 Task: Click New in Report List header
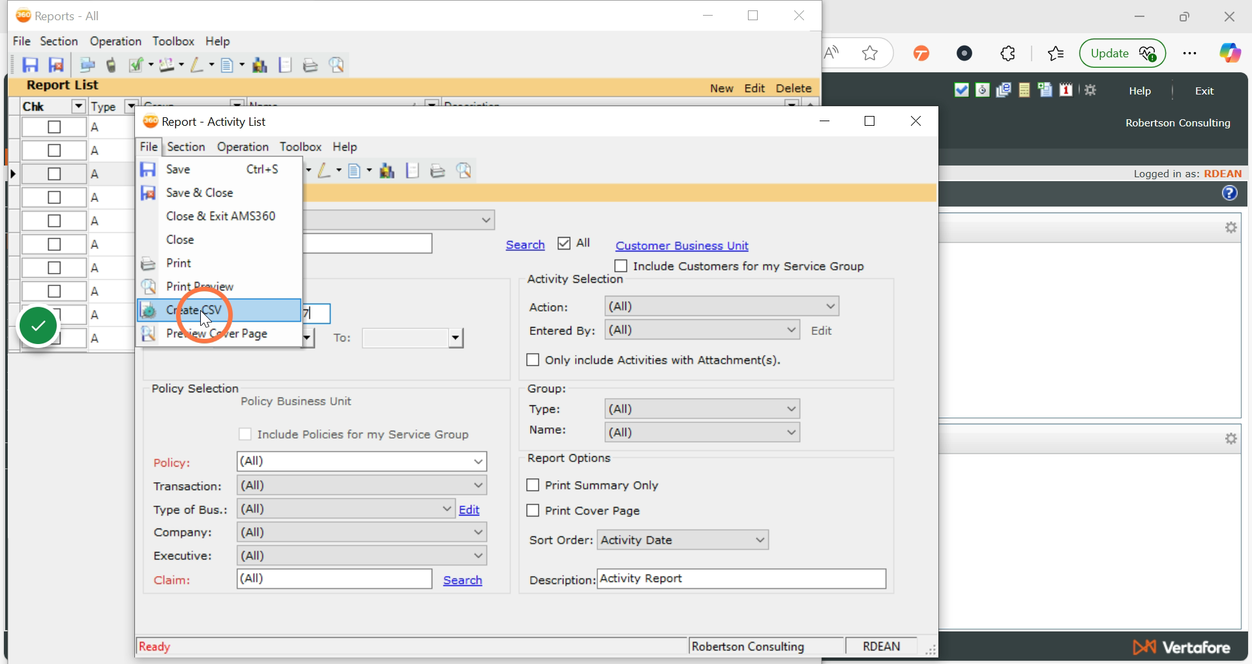pyautogui.click(x=721, y=88)
